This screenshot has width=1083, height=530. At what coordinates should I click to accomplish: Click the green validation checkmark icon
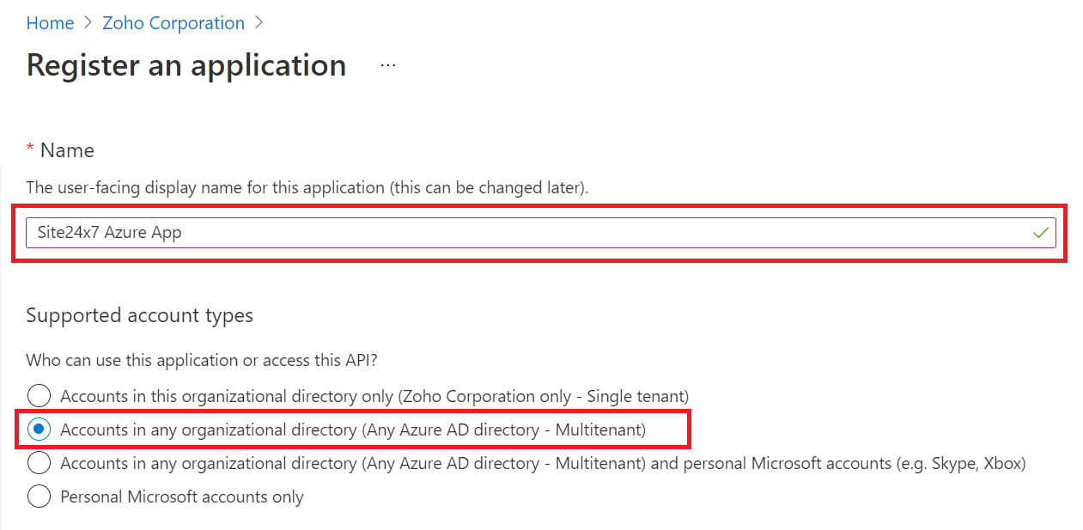pyautogui.click(x=1041, y=233)
